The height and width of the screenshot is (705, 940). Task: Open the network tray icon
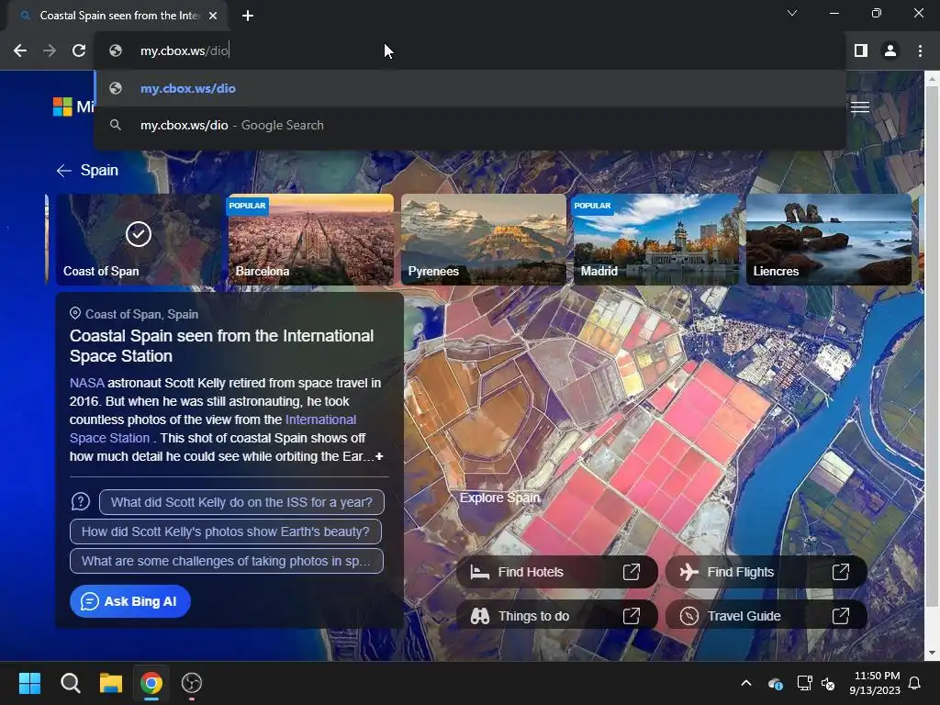804,683
